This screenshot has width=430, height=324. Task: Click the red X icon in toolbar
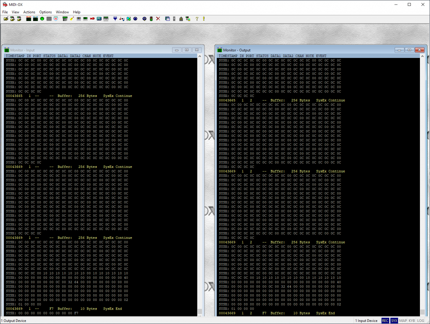pos(158,19)
